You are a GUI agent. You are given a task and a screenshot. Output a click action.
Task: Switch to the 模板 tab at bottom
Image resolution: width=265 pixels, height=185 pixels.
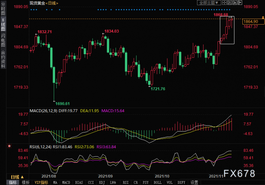[25, 182]
